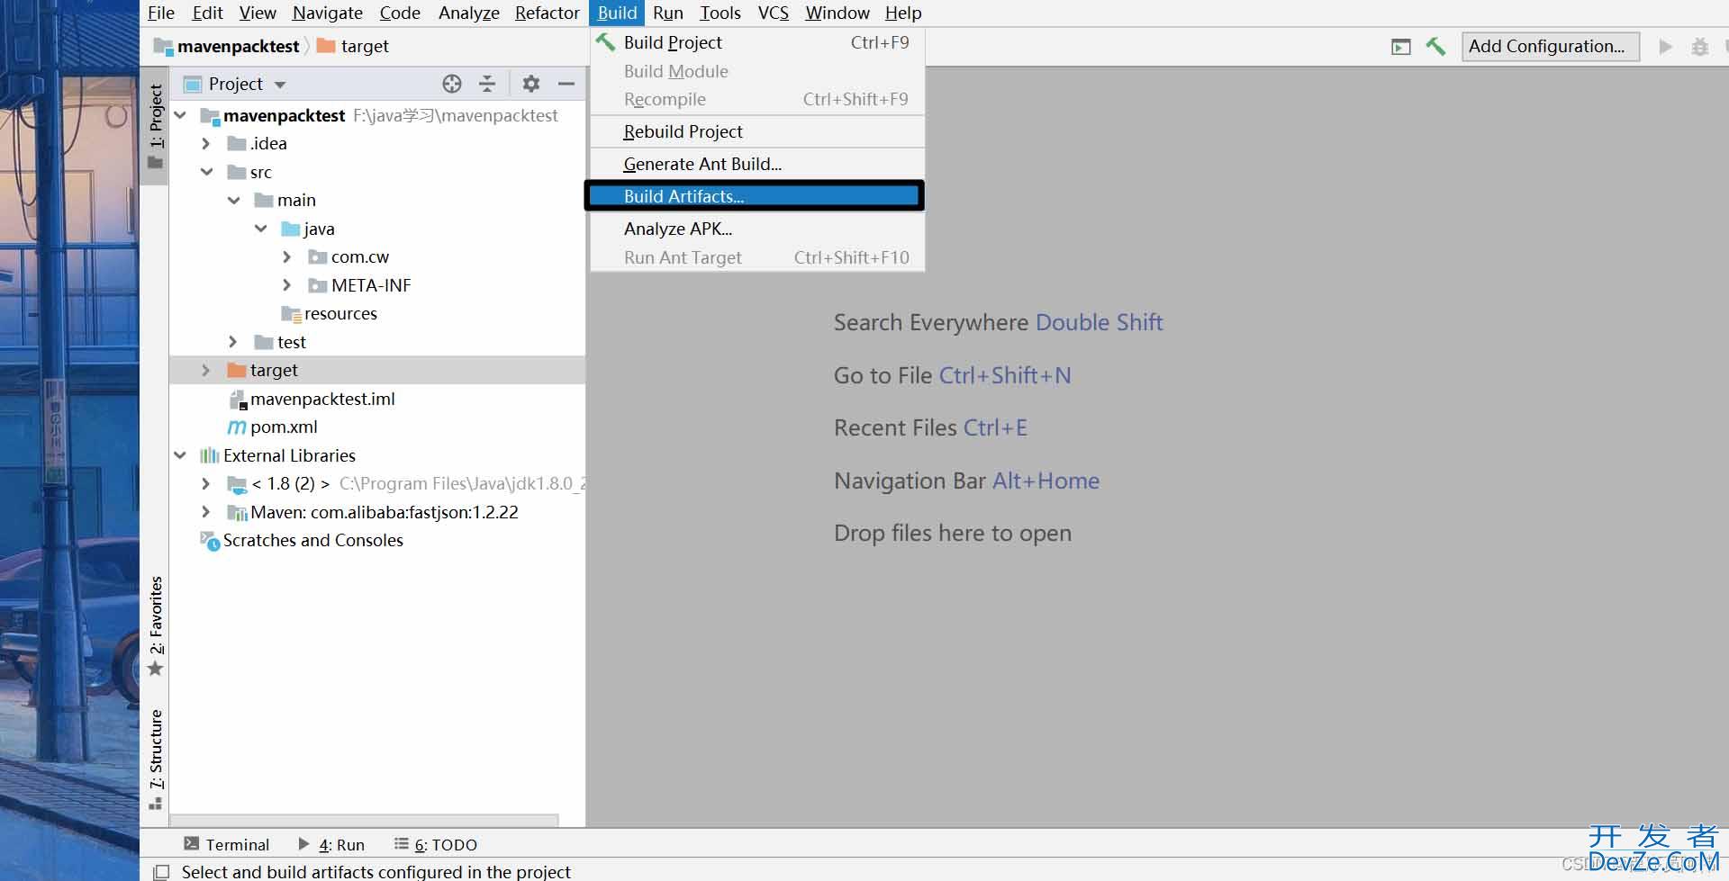Screen dimensions: 1729x881
Task: Click the orange target folder icon in tree
Action: coord(237,370)
